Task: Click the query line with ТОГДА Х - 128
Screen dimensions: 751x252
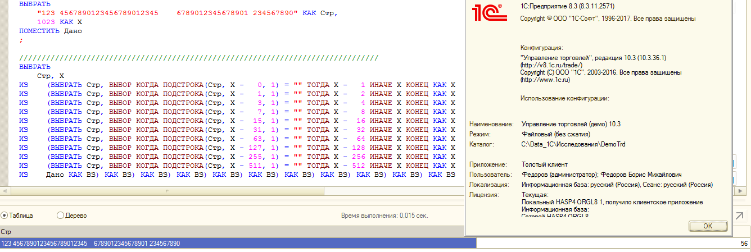Action: click(x=237, y=148)
